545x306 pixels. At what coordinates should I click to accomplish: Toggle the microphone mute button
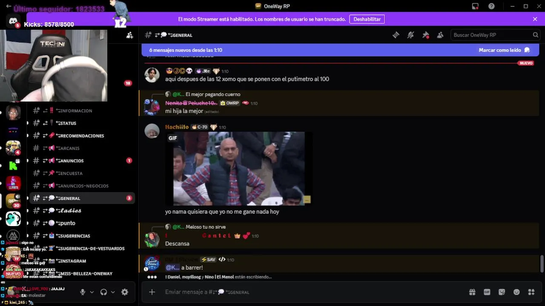[x=83, y=292]
